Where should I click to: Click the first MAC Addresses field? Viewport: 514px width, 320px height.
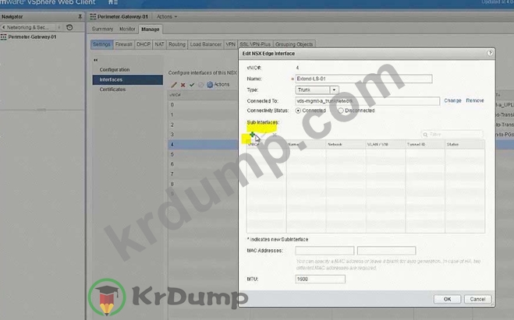(324, 251)
